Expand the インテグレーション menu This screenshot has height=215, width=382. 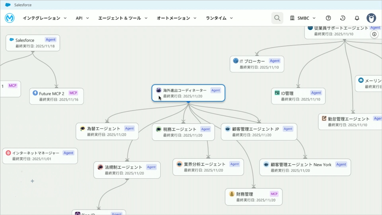(45, 18)
